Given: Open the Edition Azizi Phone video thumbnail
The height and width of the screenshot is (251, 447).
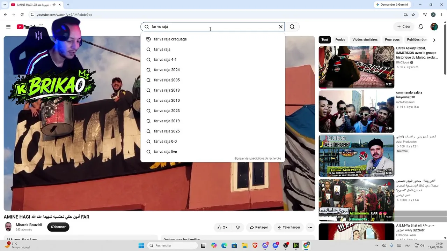Looking at the screenshot, I should (x=356, y=156).
